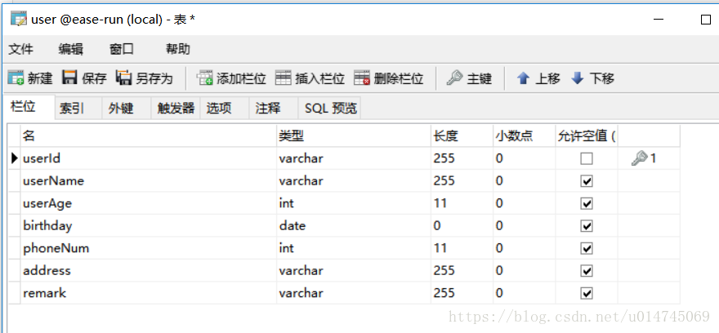Click the int type cell for phoneNum
The width and height of the screenshot is (719, 333).
(354, 248)
